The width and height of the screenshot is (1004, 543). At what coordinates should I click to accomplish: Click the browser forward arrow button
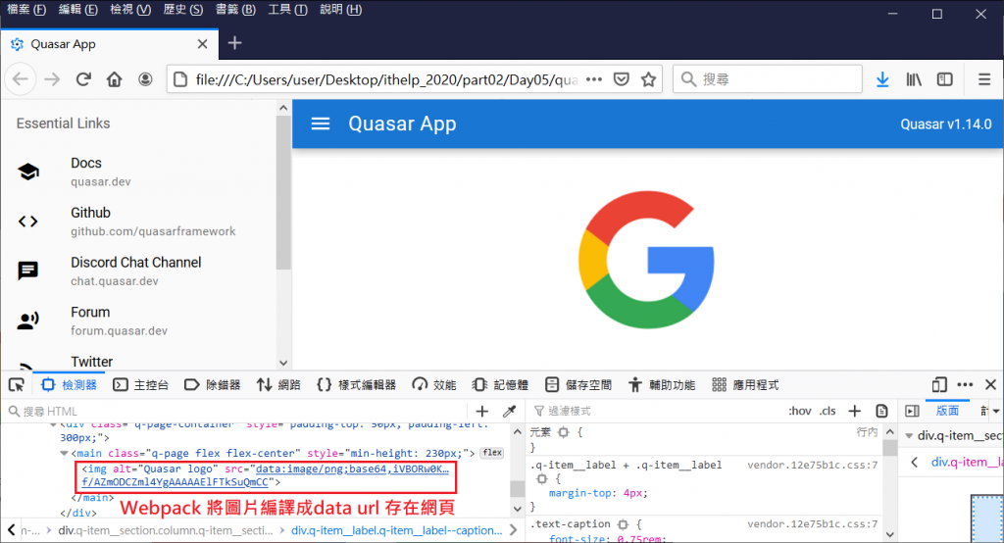(x=52, y=79)
